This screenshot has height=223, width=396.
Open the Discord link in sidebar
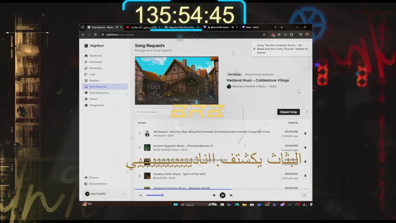[x=93, y=177]
